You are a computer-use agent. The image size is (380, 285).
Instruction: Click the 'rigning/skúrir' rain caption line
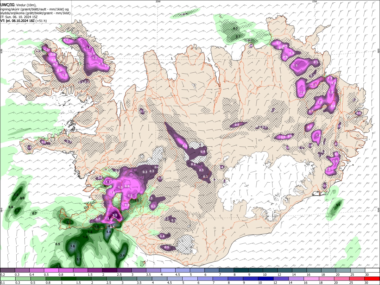click(34, 9)
